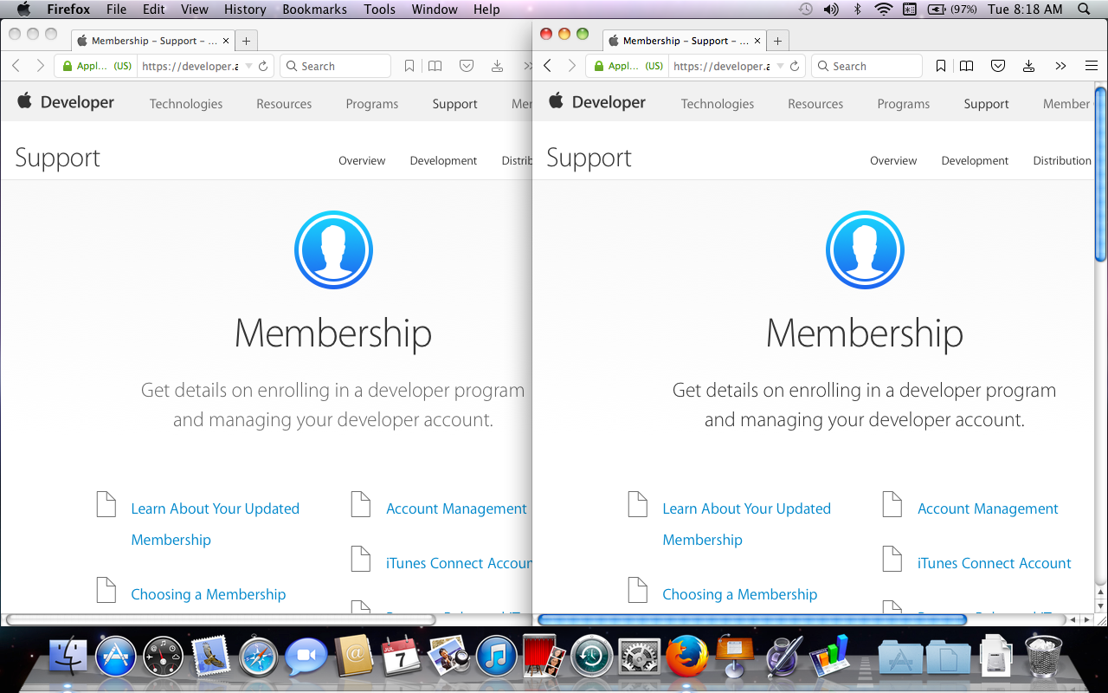The image size is (1108, 693).
Task: Open iTunes Connect Account link, right window
Action: click(x=995, y=563)
